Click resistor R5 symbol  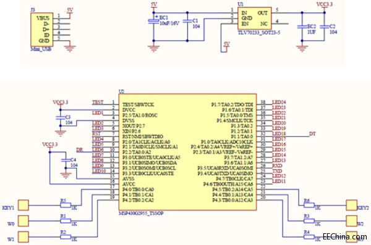point(66,205)
